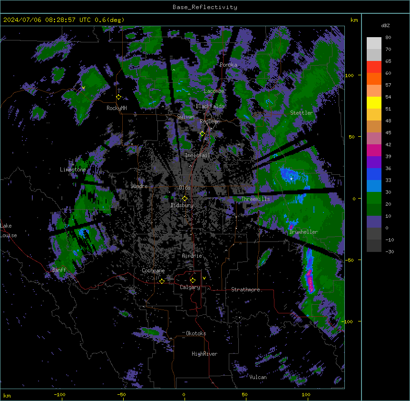Select the magenta 39-42 dBZ legend swatch
Image resolution: width=410 pixels, height=401 pixels.
coord(374,150)
